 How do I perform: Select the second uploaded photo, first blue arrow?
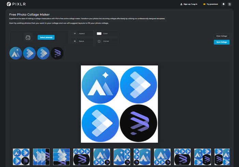[x=29, y=53]
